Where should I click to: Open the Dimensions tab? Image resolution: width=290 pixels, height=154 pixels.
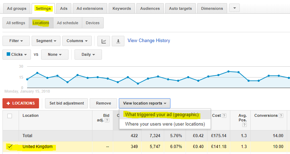[212, 8]
